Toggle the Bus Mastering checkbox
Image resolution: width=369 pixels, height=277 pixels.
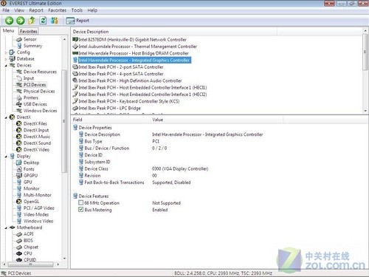80,210
